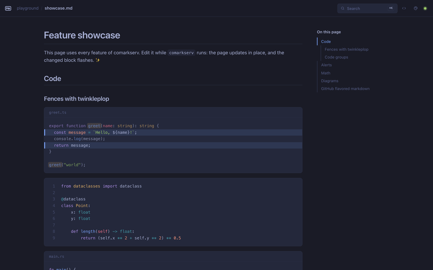Click the inline comarkserv code span
The height and width of the screenshot is (270, 433).
coord(181,52)
